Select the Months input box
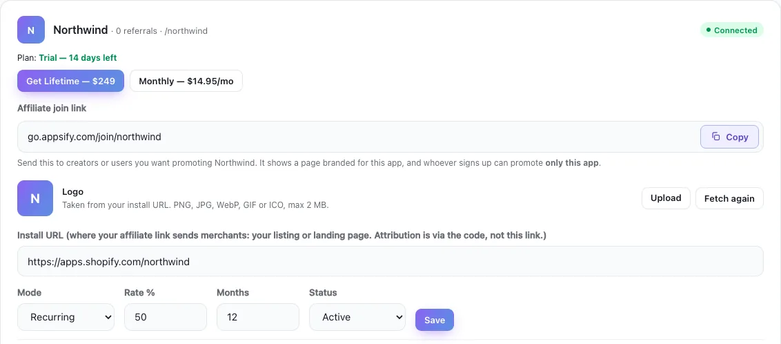The width and height of the screenshot is (781, 344). (x=258, y=317)
